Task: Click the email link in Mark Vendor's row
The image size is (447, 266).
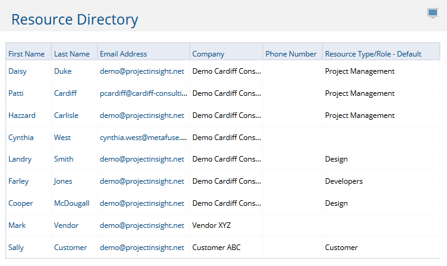Action: [x=141, y=225]
